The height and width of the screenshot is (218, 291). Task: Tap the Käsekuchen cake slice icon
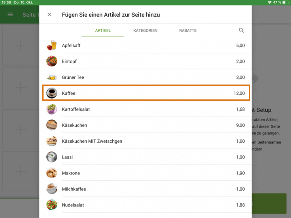pos(52,125)
